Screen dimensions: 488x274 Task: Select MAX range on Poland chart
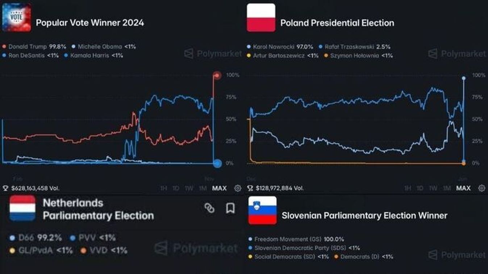(x=463, y=188)
